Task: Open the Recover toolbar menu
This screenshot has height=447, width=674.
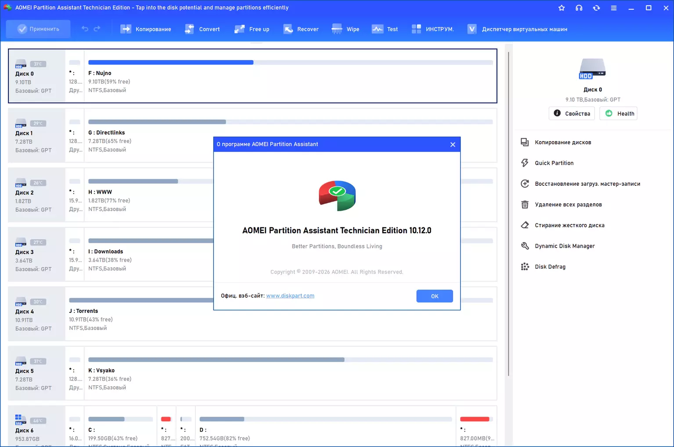Action: pos(301,29)
